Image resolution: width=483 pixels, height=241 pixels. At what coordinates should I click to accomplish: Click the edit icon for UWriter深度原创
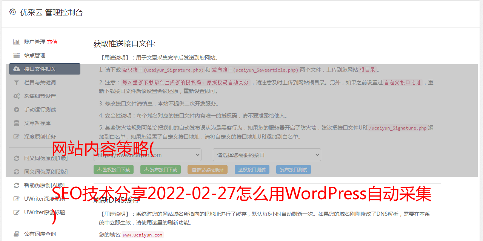tap(17, 199)
